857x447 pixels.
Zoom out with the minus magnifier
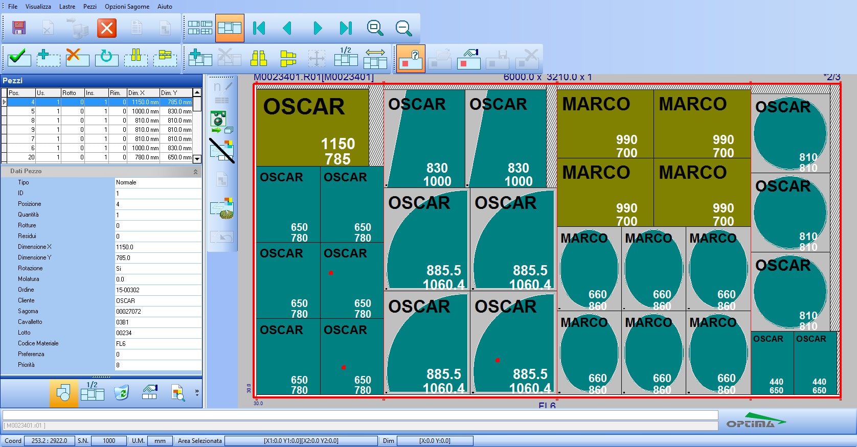tap(403, 28)
